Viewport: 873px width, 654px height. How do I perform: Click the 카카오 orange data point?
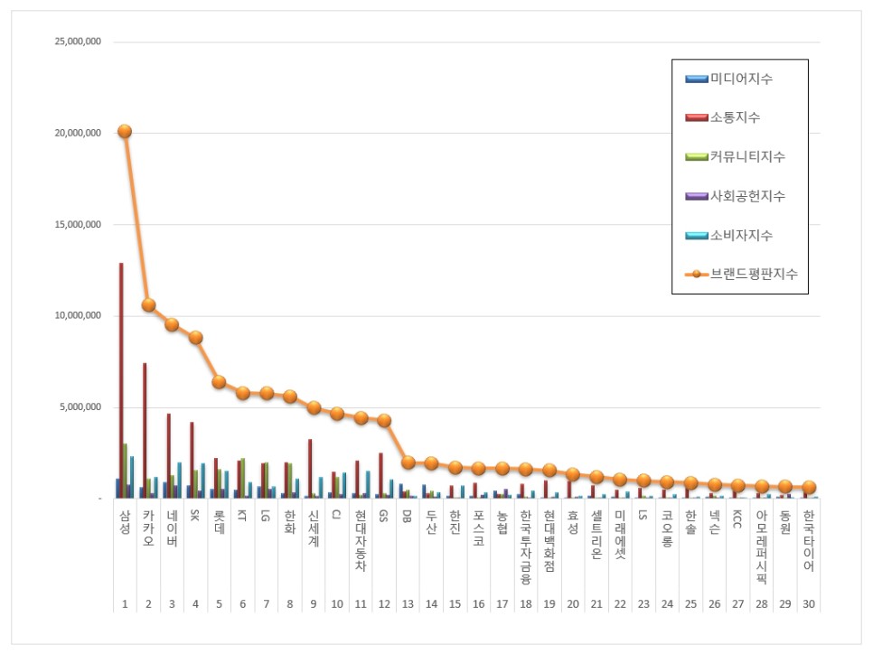(148, 305)
